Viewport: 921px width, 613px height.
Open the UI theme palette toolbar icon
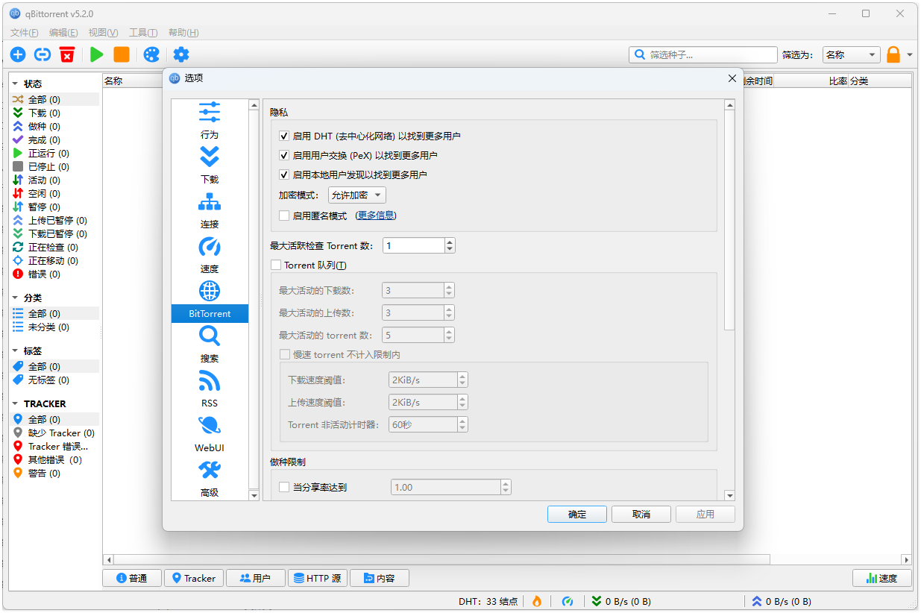pyautogui.click(x=151, y=54)
